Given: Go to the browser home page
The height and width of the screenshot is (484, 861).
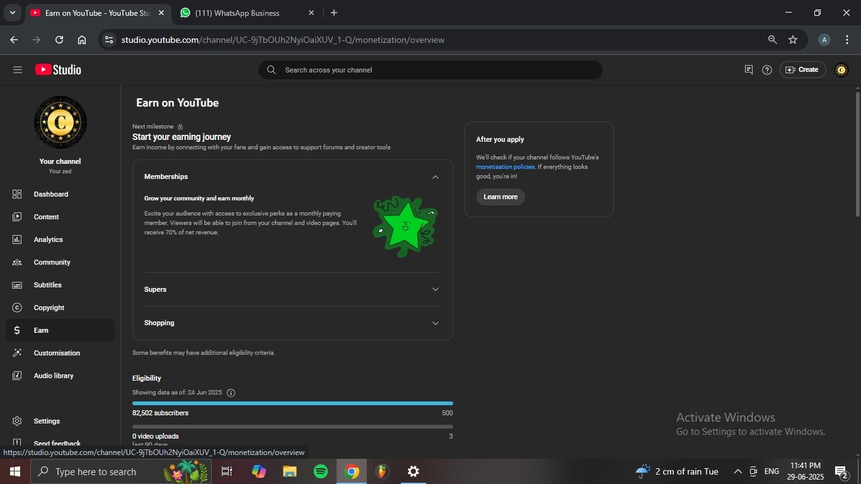Looking at the screenshot, I should pos(82,40).
